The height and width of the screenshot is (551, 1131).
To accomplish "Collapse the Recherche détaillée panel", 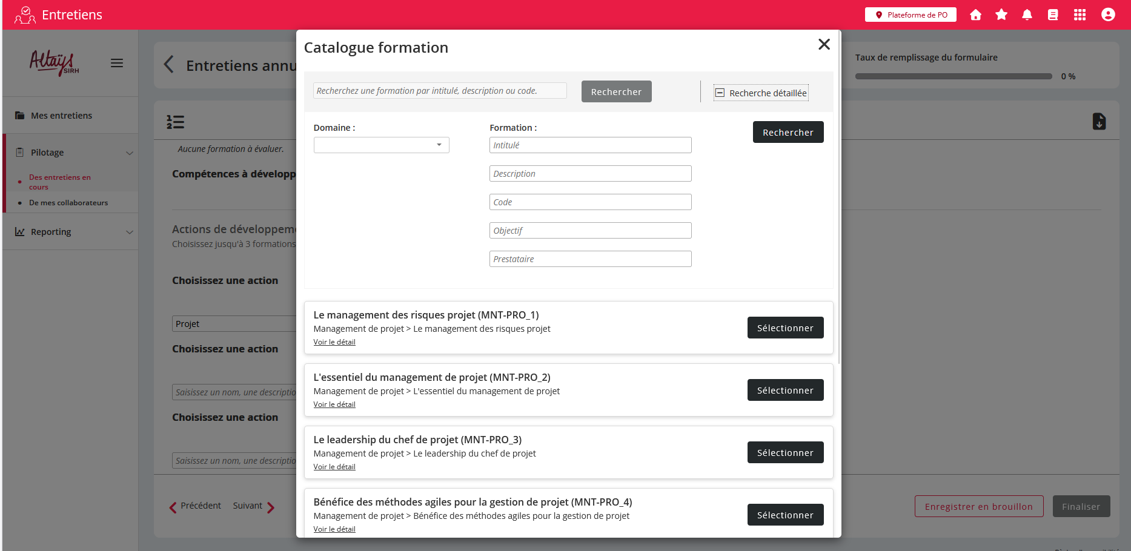I will [761, 93].
